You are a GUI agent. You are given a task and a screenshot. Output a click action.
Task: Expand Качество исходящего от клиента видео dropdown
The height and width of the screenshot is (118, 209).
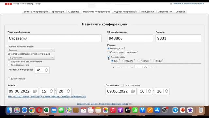[31, 58]
